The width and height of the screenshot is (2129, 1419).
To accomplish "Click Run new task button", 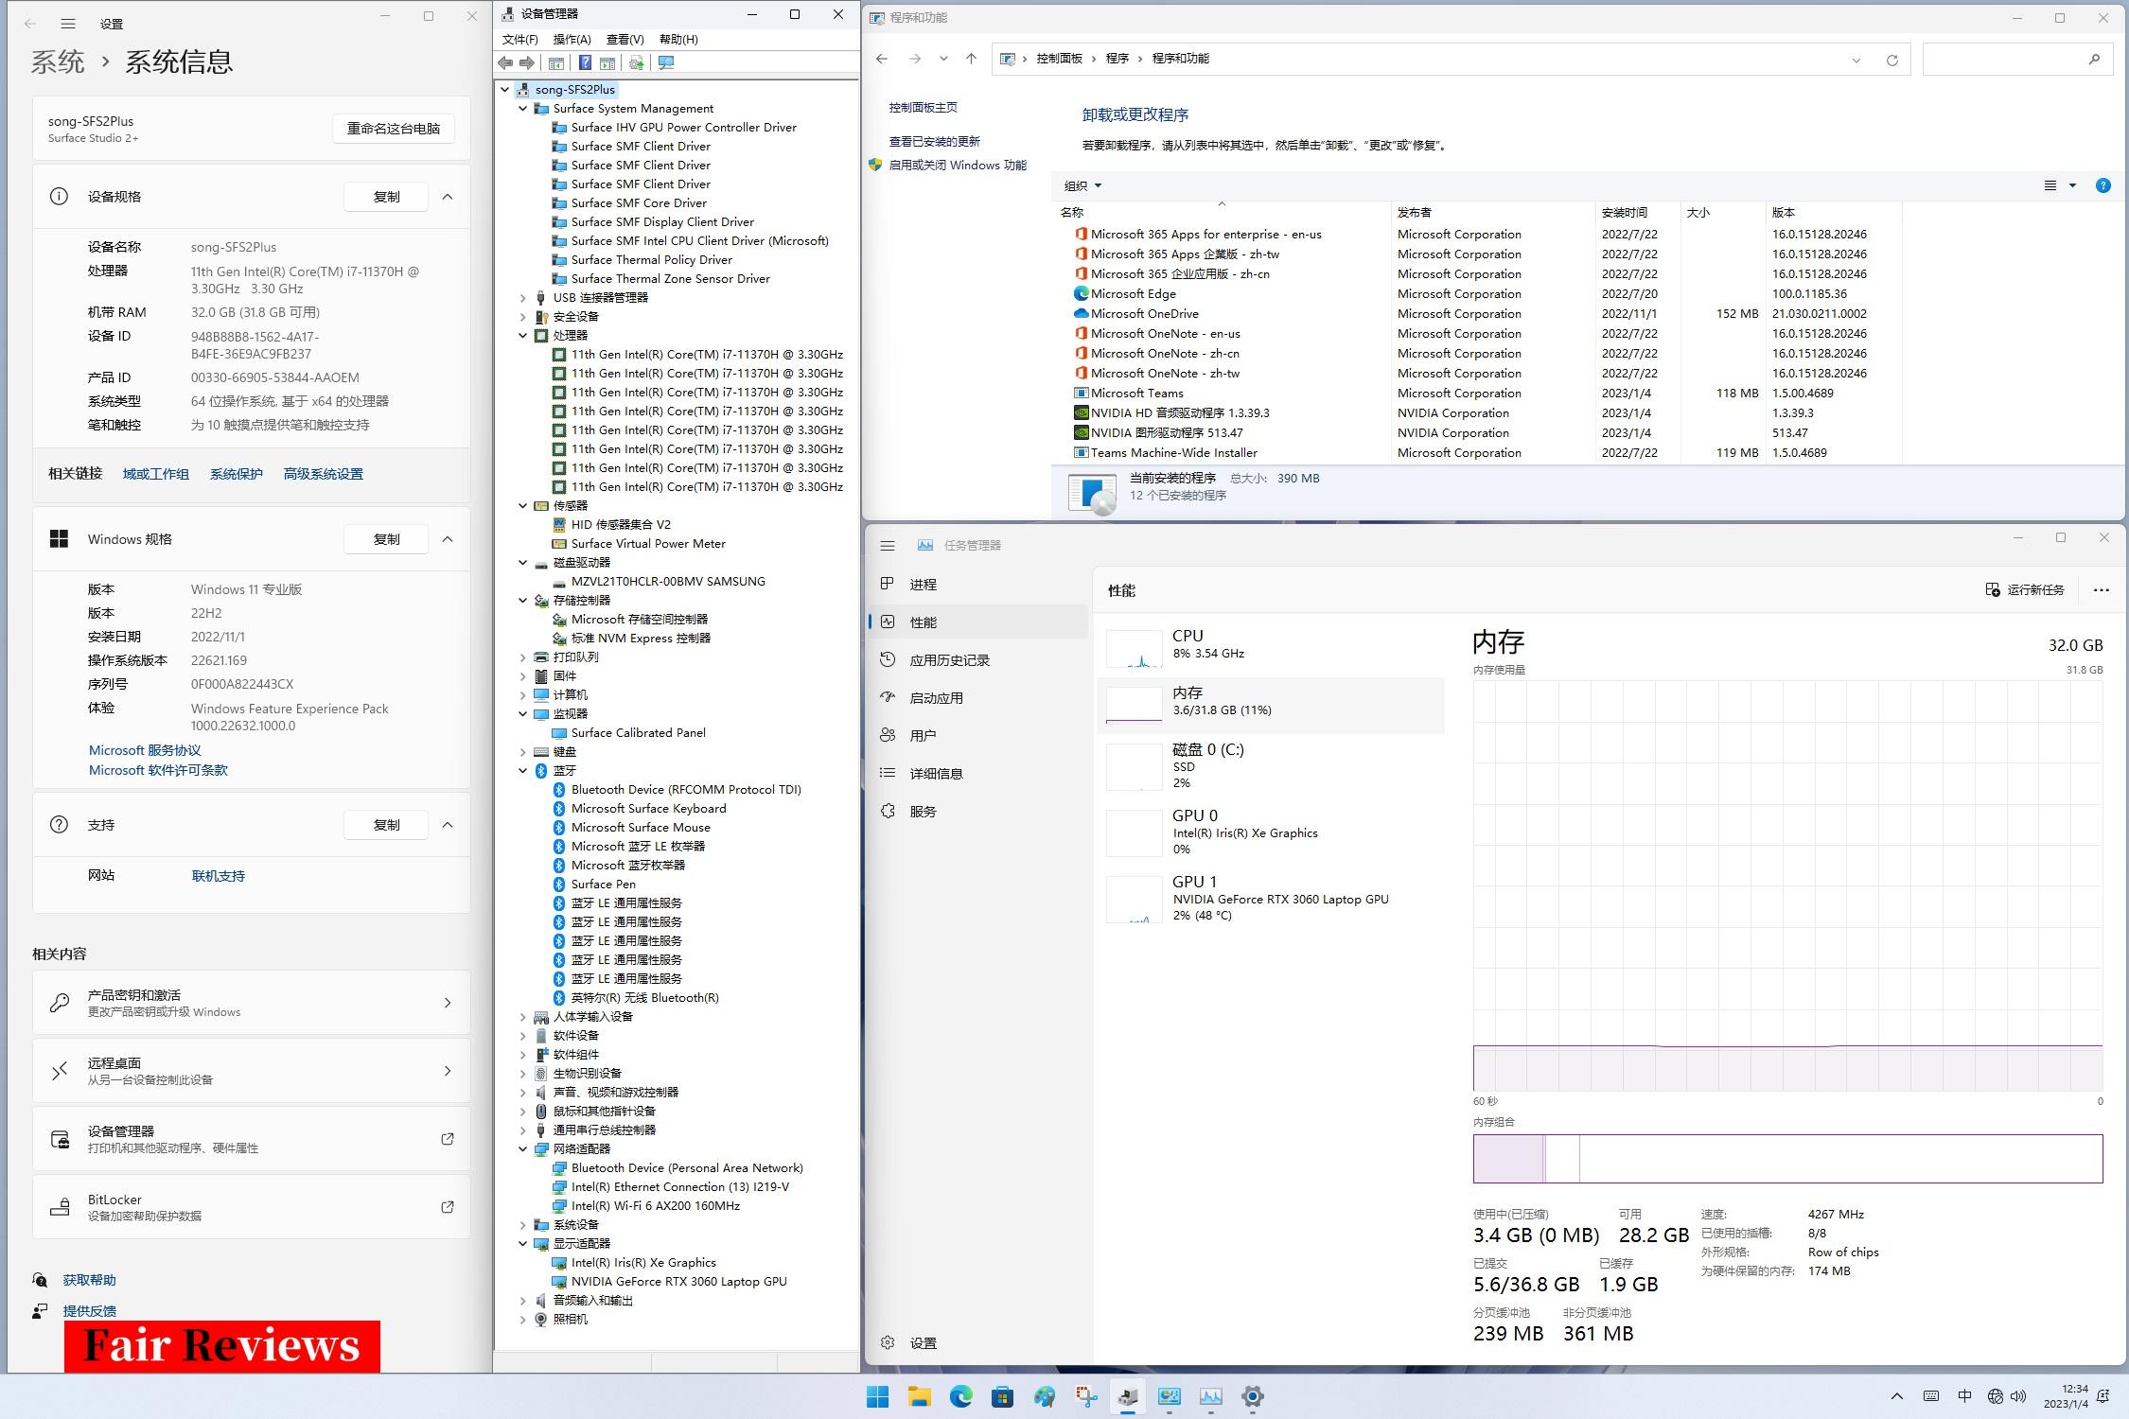I will [2025, 590].
